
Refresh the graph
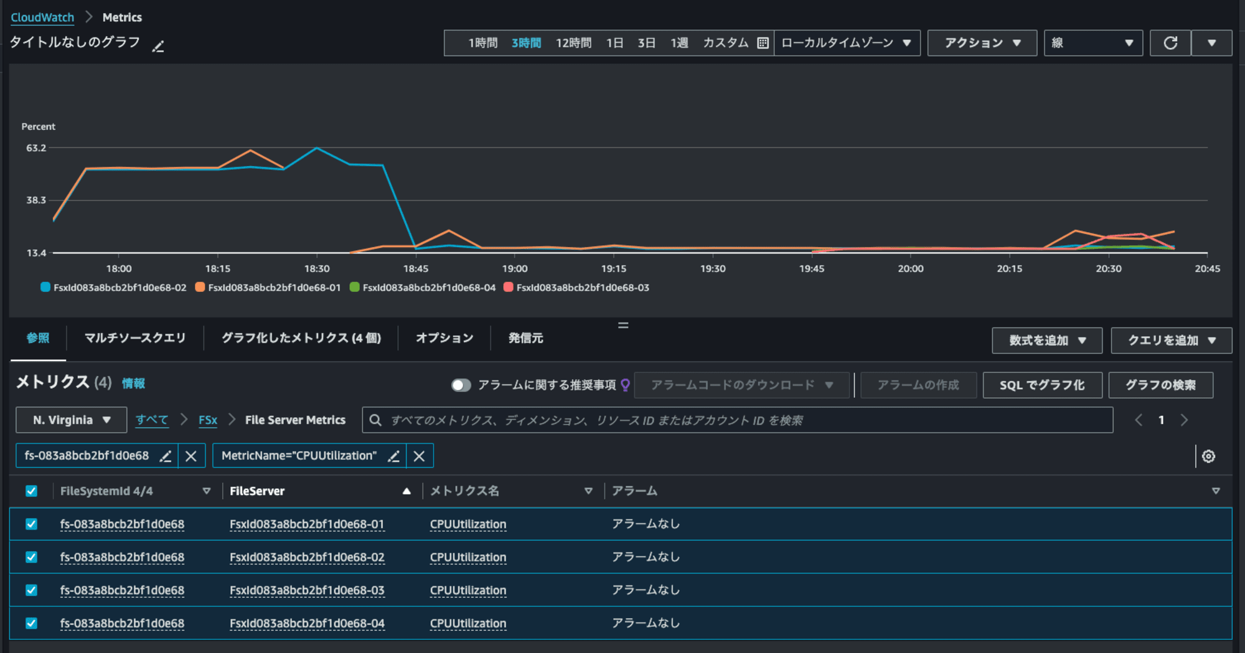pos(1170,43)
